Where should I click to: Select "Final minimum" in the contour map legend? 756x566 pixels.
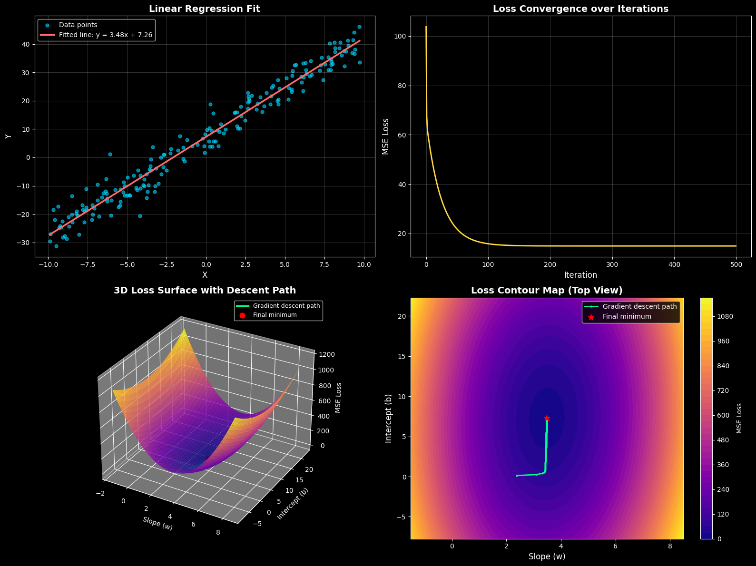pyautogui.click(x=627, y=317)
